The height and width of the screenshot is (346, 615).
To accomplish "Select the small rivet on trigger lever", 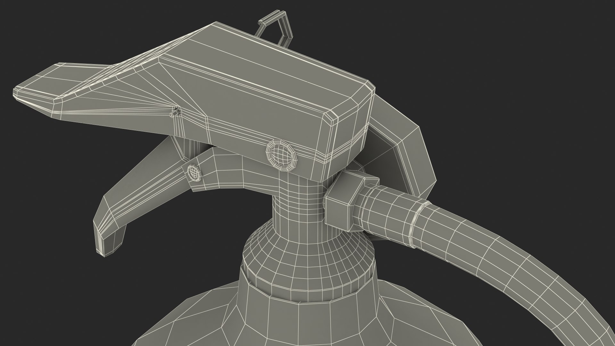I will click(194, 173).
